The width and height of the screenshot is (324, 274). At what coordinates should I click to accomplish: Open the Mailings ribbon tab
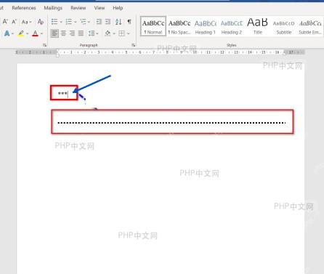point(53,8)
